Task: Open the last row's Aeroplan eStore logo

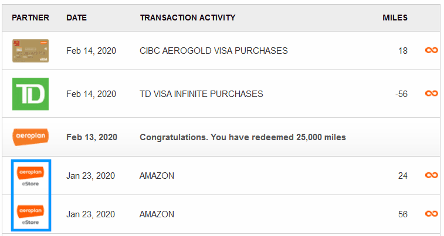Action: click(x=30, y=214)
